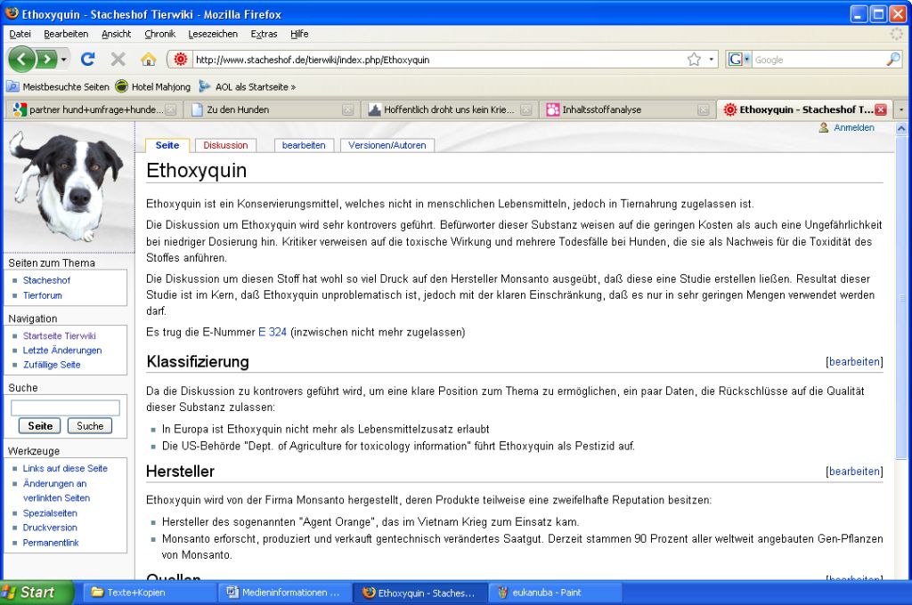Switch to Texte+Kopien folder in taskbar

pyautogui.click(x=150, y=593)
